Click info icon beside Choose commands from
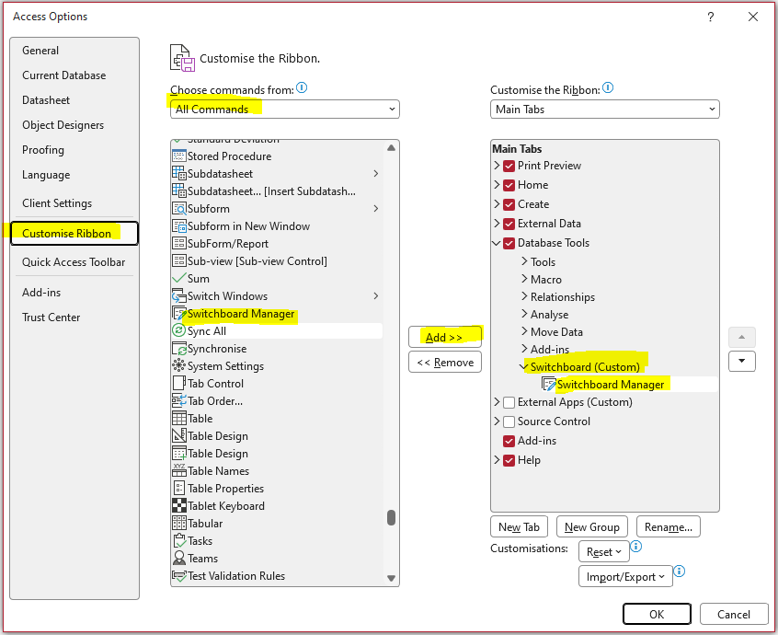Screen dimensions: 778x635 [x=302, y=87]
